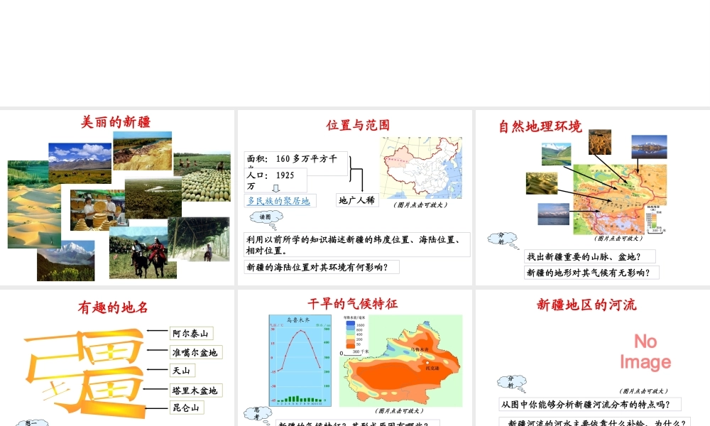Open the Xinjiang annual precipitation map
The width and height of the screenshot is (710, 426).
[401, 361]
